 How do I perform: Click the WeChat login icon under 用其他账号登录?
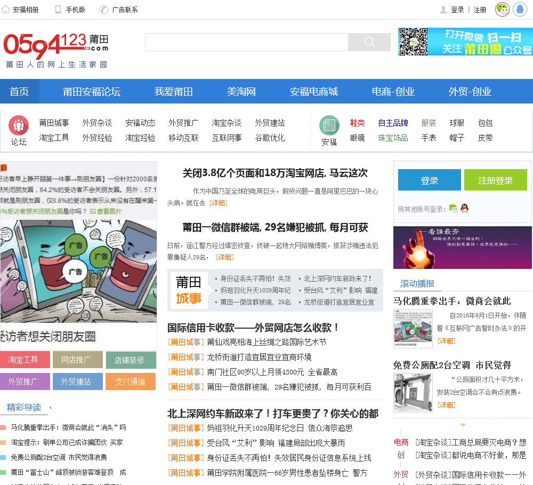point(454,208)
